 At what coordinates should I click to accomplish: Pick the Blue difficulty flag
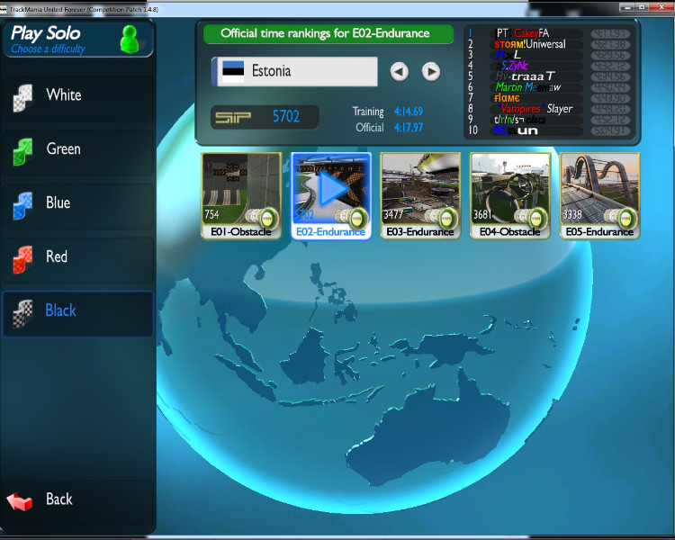[21, 204]
